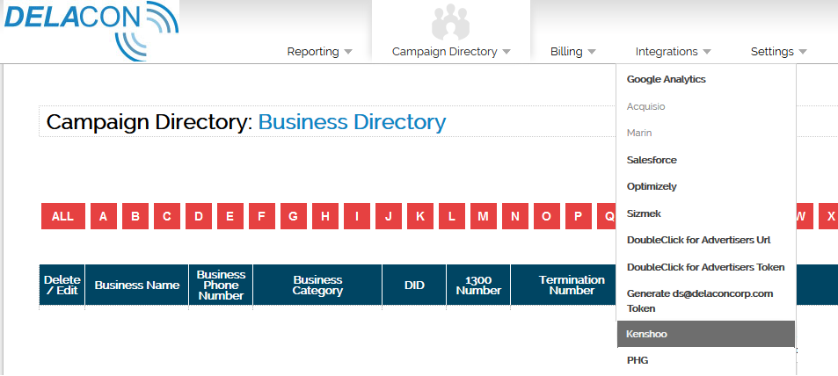Image resolution: width=838 pixels, height=376 pixels.
Task: Filter directory by letter H
Action: 325,216
